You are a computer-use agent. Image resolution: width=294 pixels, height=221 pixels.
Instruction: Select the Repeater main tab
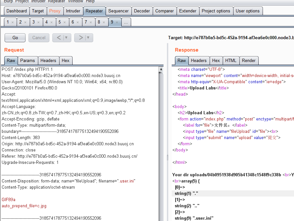click(x=94, y=11)
